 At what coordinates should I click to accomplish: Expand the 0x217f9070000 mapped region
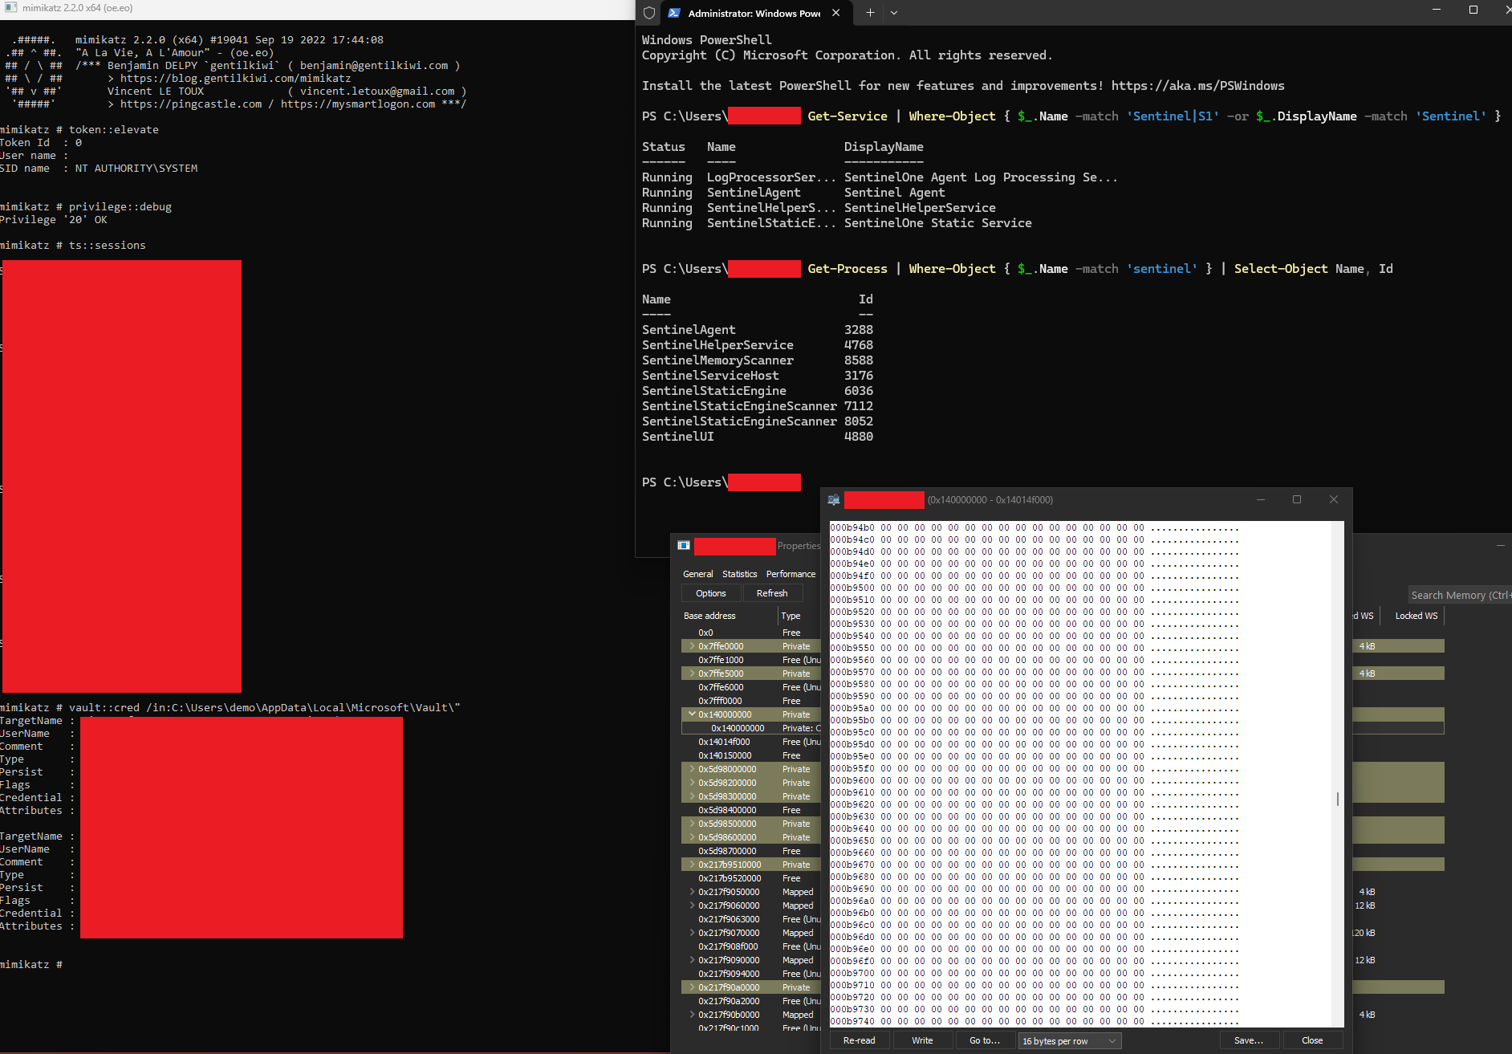click(x=693, y=933)
